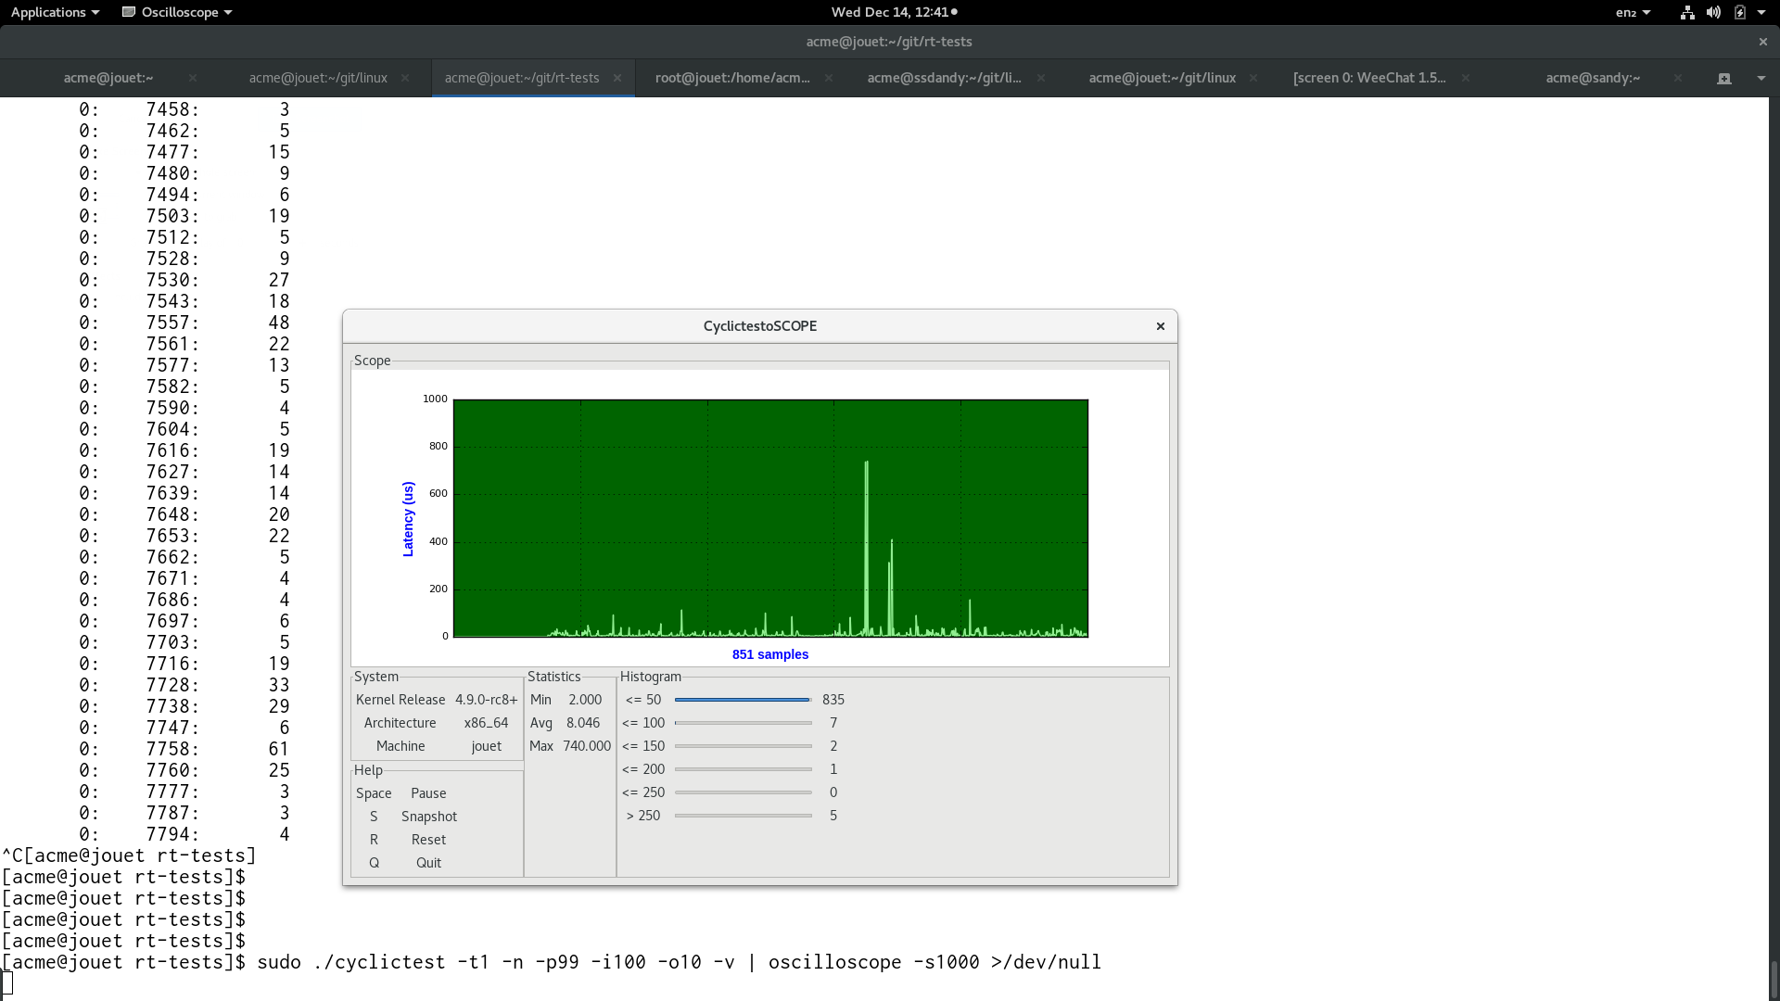Image resolution: width=1780 pixels, height=1001 pixels.
Task: Open the terminal tab list dropdown
Action: [1761, 79]
